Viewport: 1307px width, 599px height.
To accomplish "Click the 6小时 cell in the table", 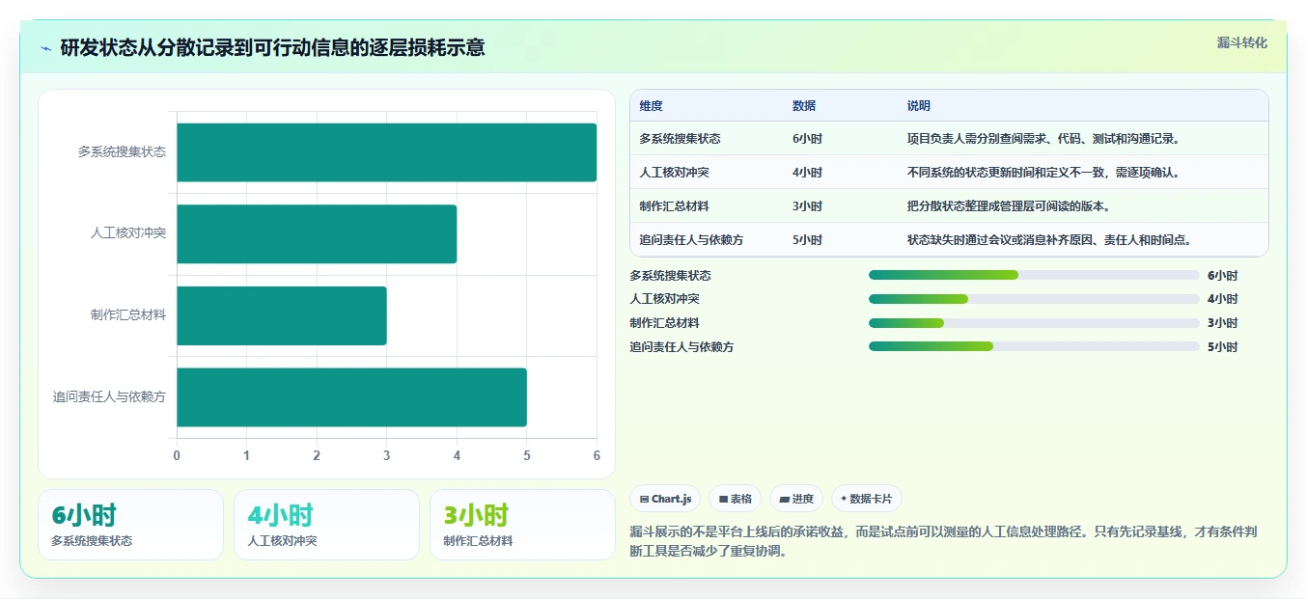I will pyautogui.click(x=807, y=139).
